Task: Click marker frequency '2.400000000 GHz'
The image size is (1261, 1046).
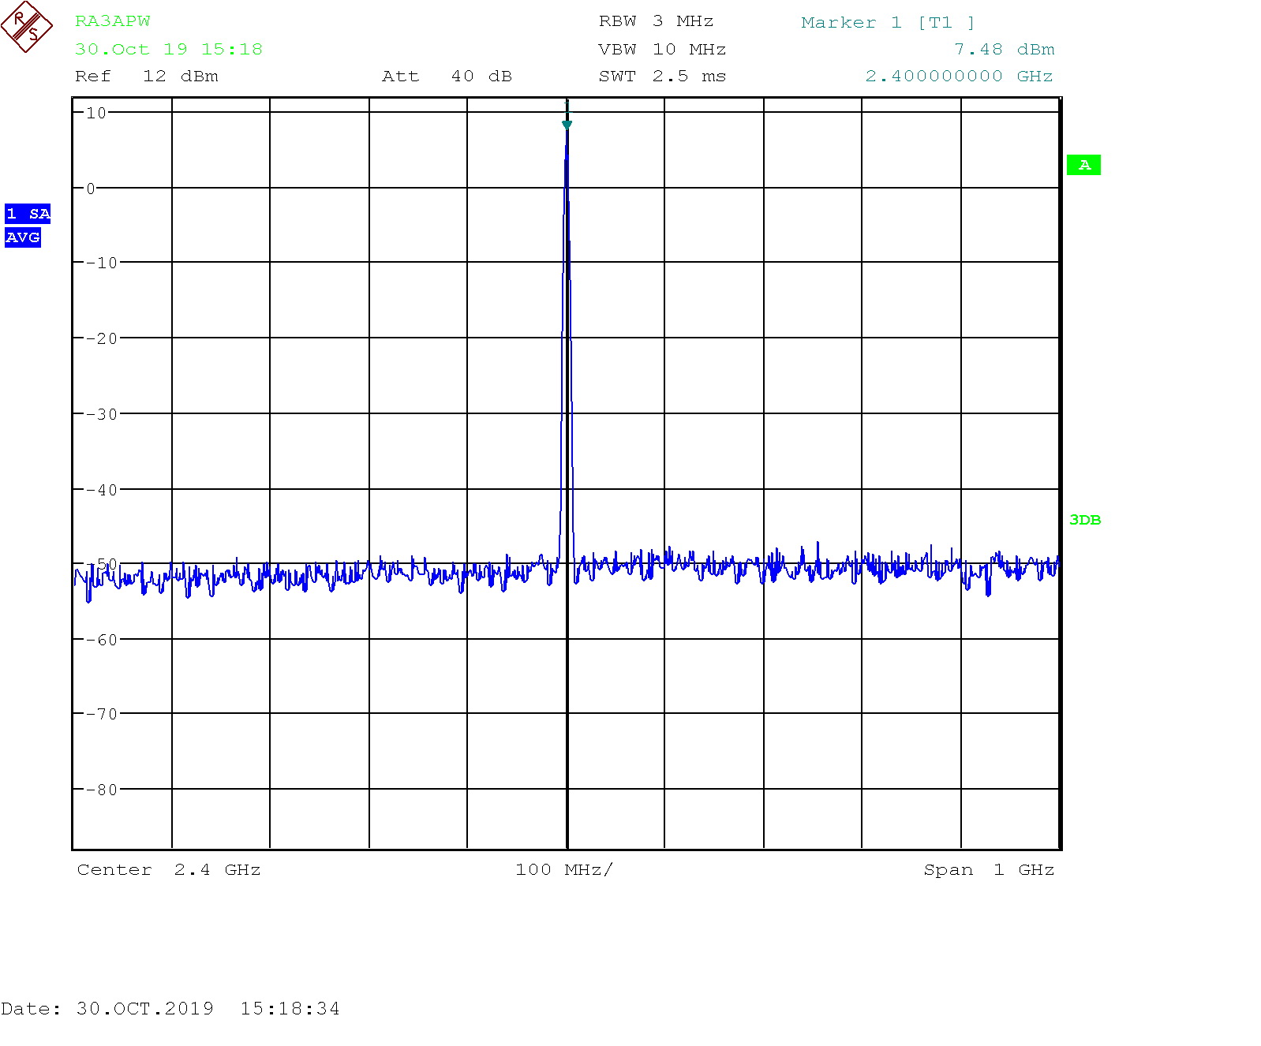Action: click(x=960, y=77)
